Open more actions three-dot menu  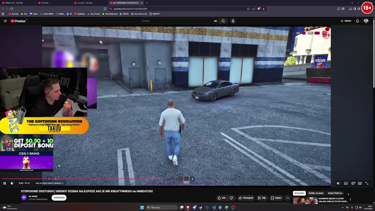pos(287,198)
